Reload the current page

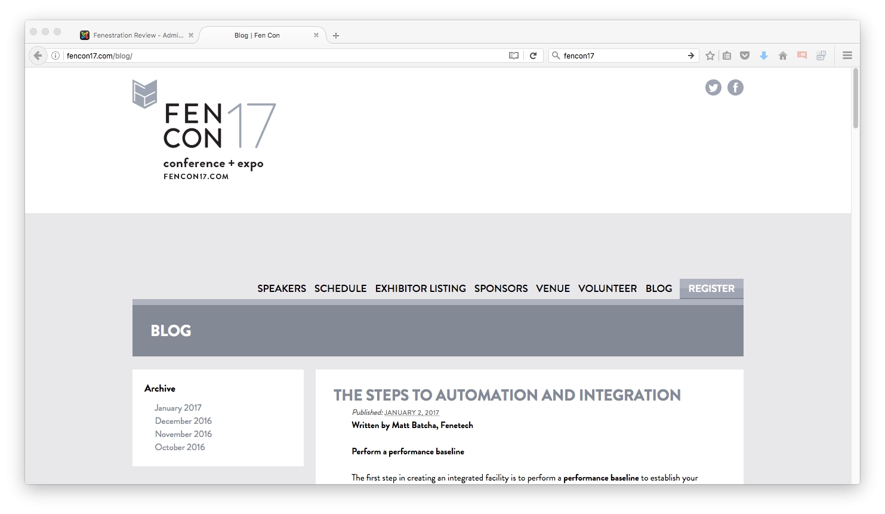pos(534,56)
